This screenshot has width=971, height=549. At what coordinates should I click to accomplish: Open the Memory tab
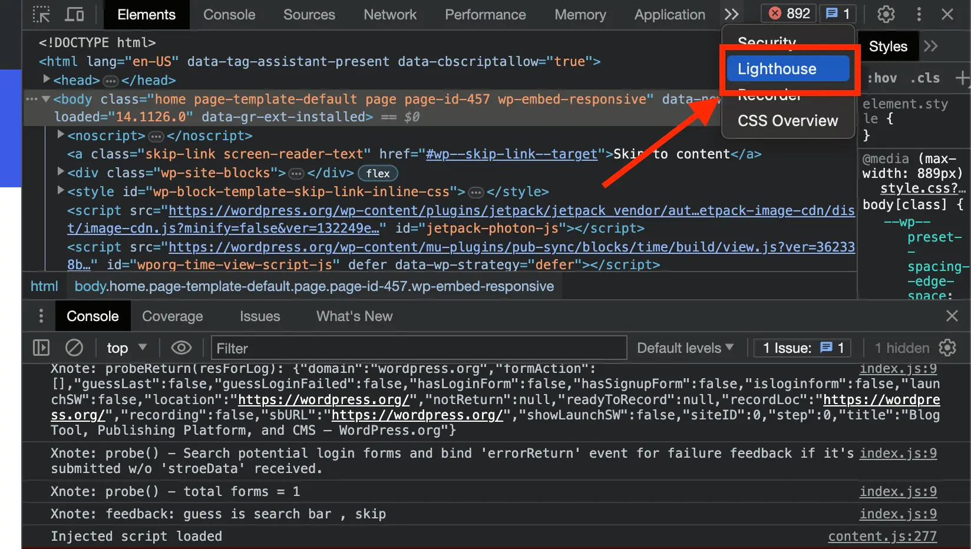pyautogui.click(x=580, y=15)
